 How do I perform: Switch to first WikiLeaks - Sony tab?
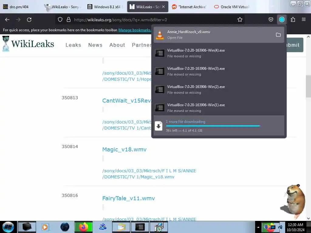63,7
